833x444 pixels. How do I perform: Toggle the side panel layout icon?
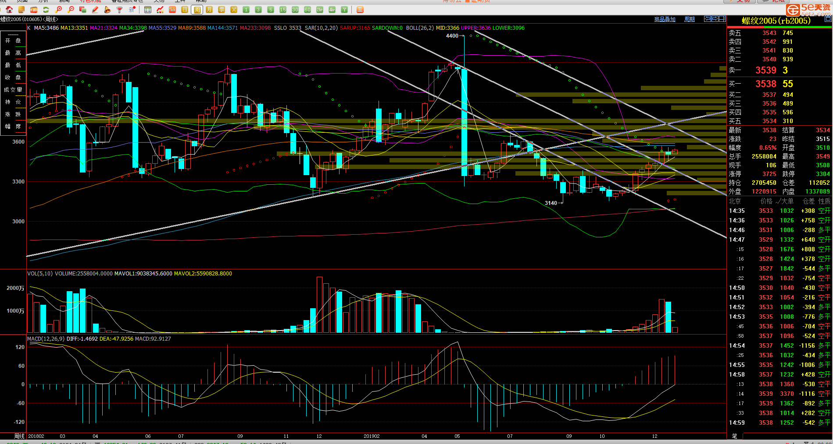[x=722, y=19]
